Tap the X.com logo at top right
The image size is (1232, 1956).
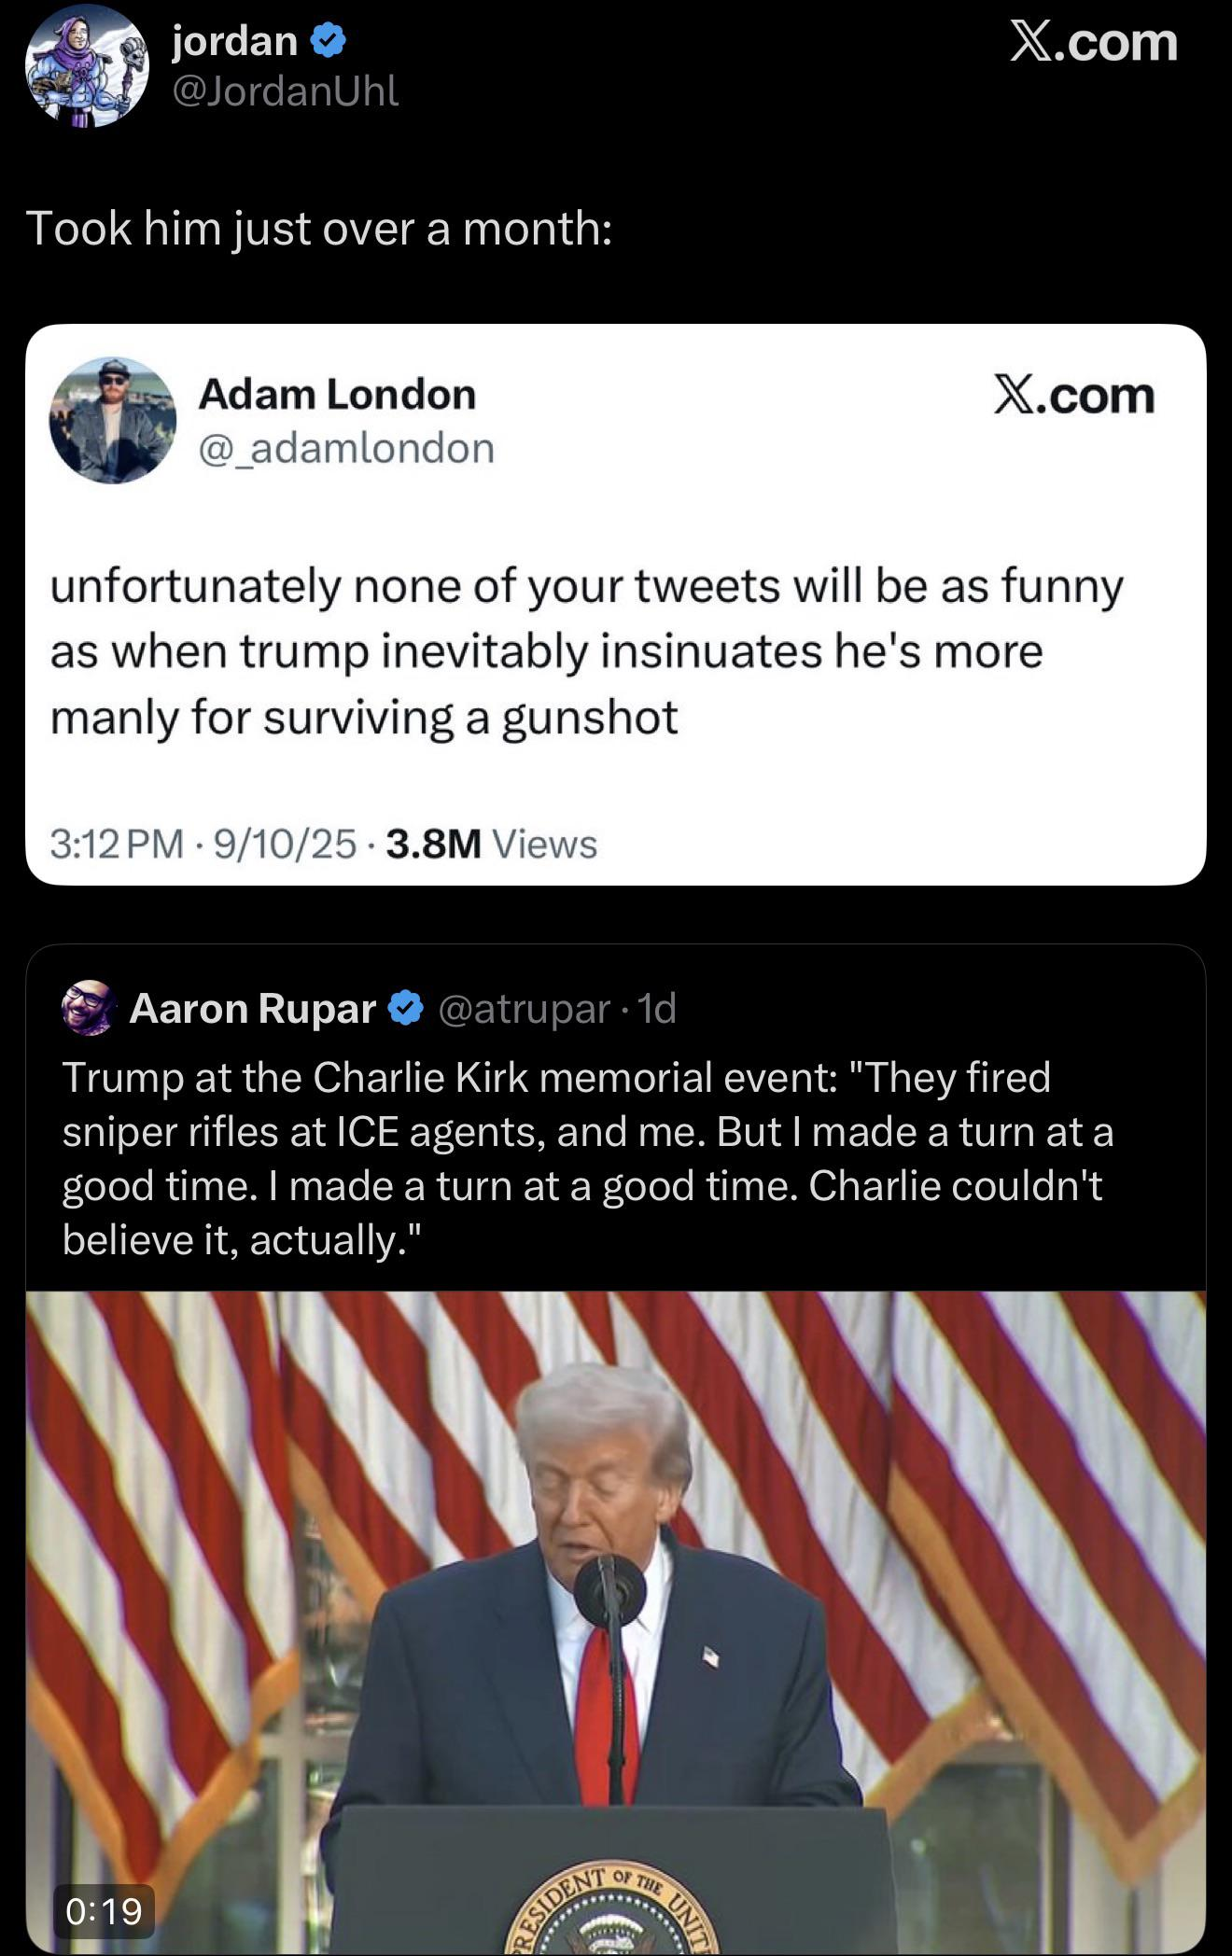1093,43
